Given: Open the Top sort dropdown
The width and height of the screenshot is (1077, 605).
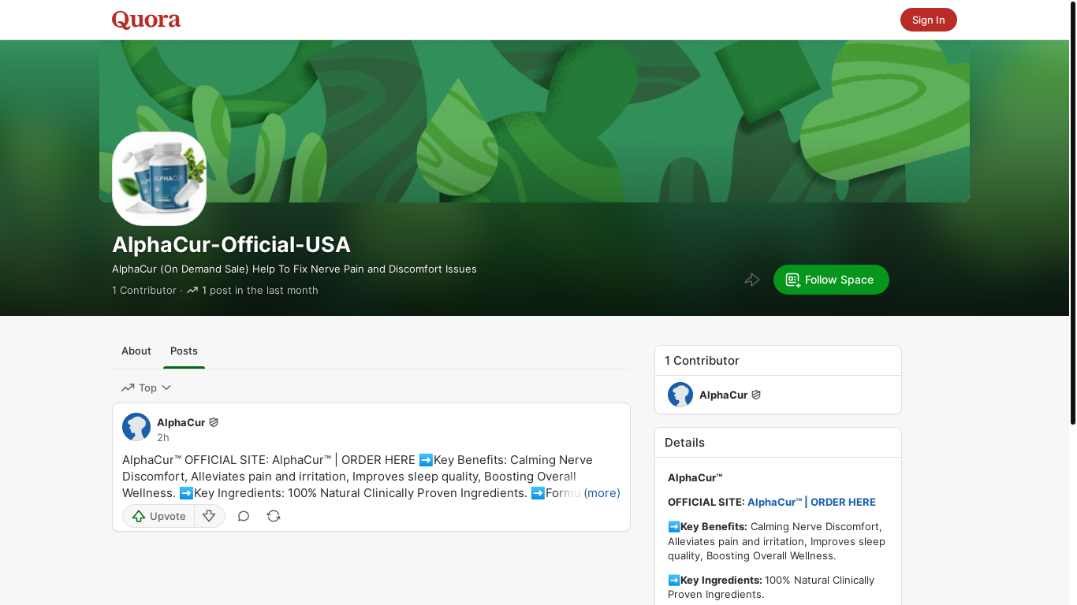Looking at the screenshot, I should (147, 388).
